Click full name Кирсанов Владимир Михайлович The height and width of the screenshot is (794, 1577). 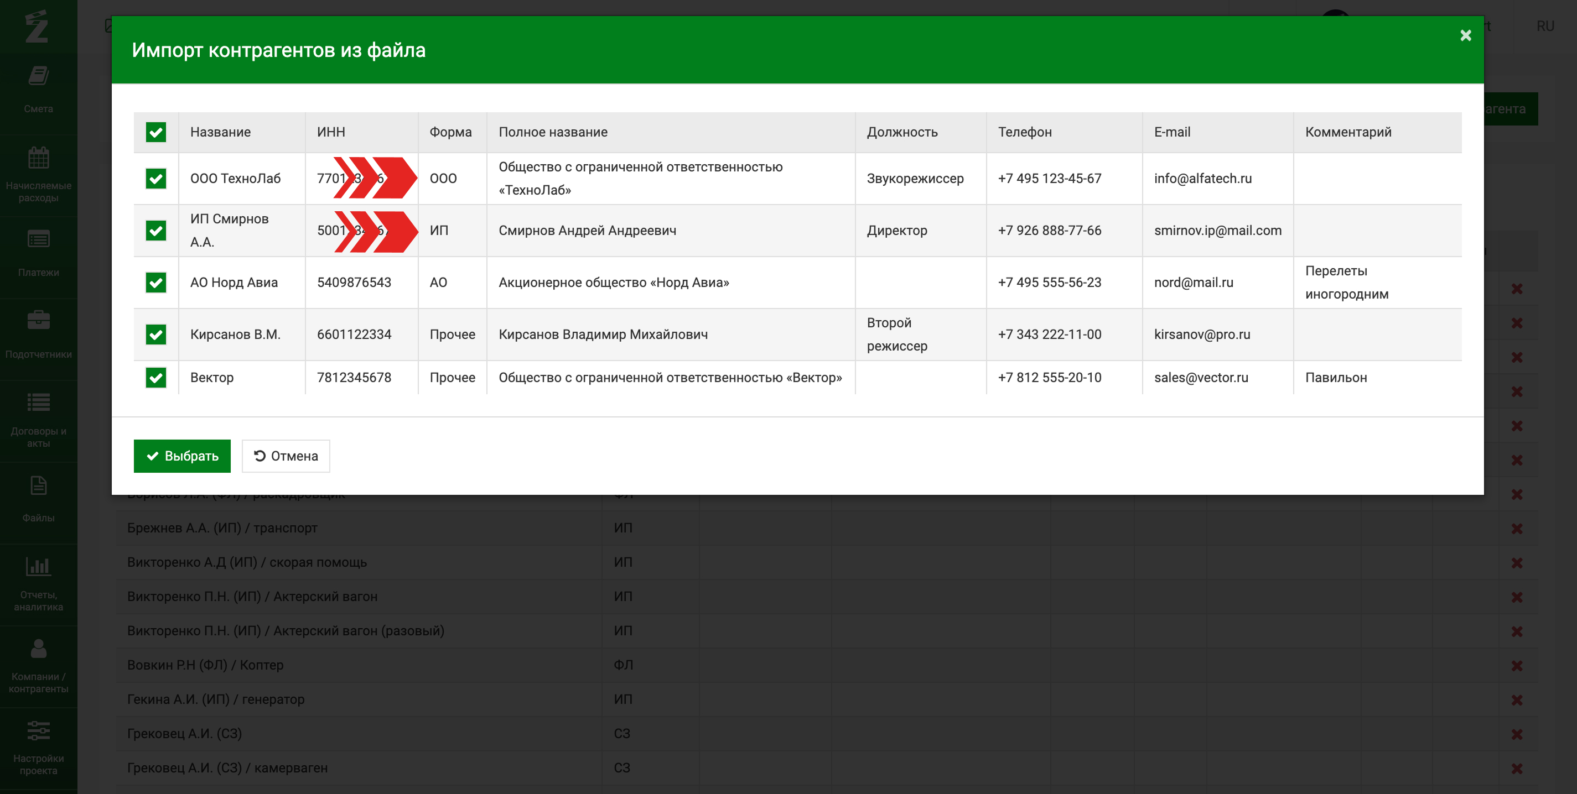click(x=603, y=335)
